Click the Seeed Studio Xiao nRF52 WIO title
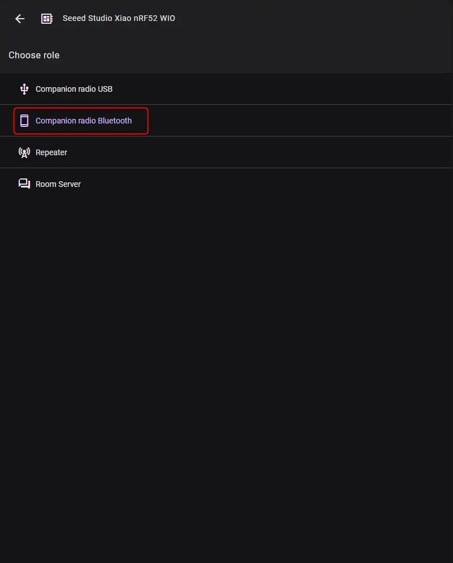The width and height of the screenshot is (453, 563). (x=119, y=19)
